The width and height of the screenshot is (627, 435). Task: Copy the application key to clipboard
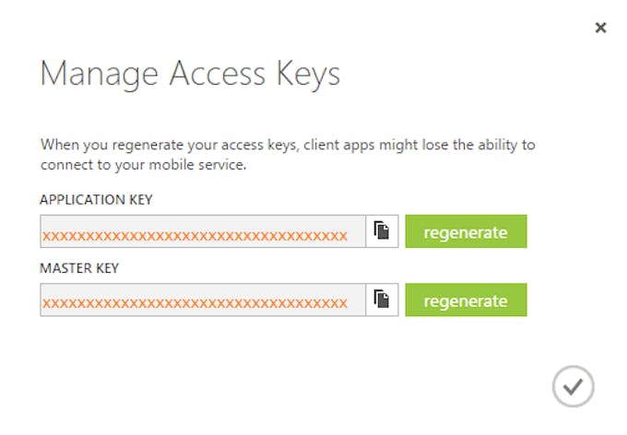tap(382, 231)
